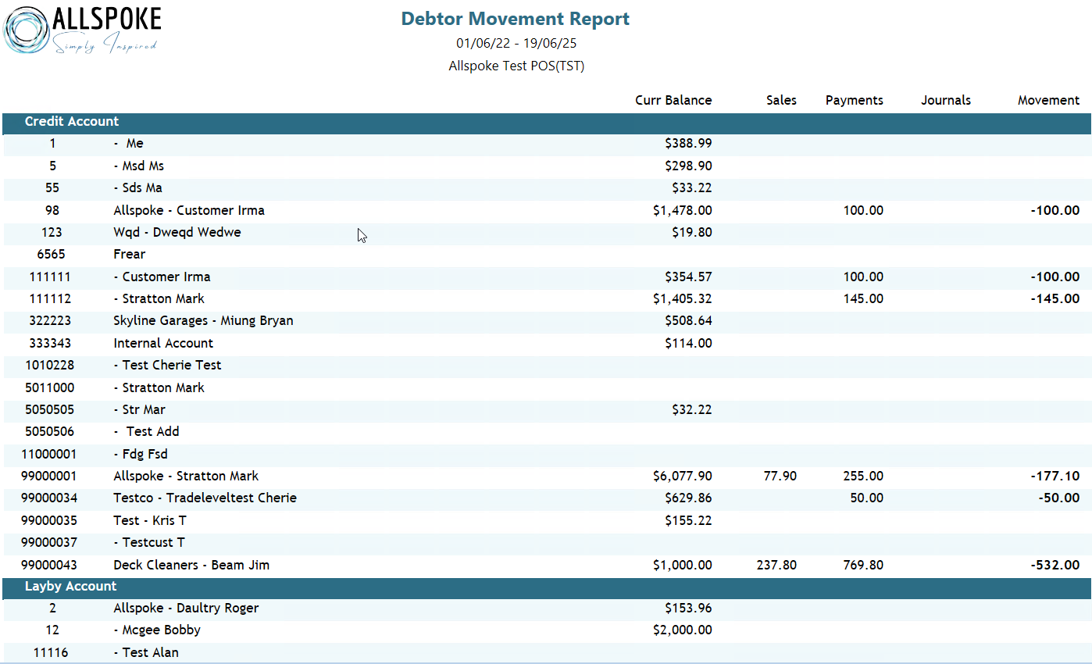Select the Internal Account row

[546, 343]
